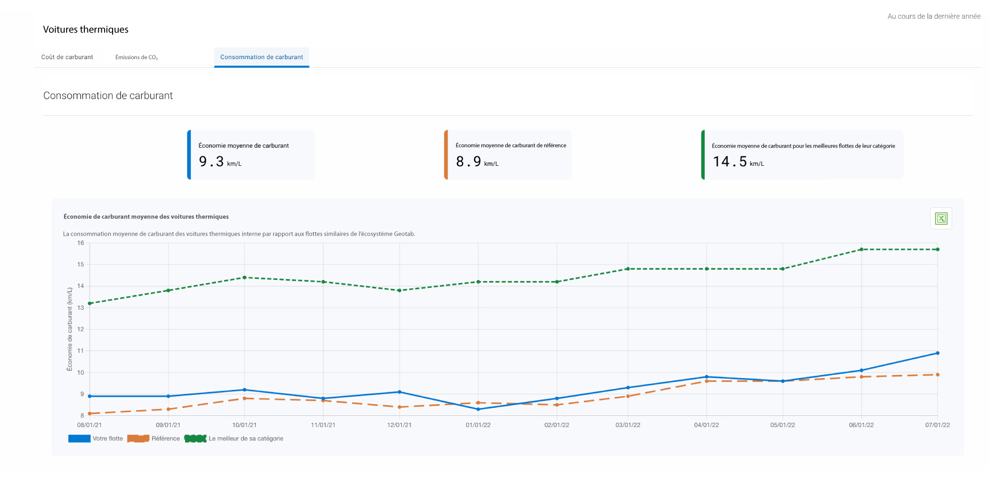Screen dimensions: 989x482
Task: Click the 14.5 km/L best fleets card
Action: pos(802,155)
